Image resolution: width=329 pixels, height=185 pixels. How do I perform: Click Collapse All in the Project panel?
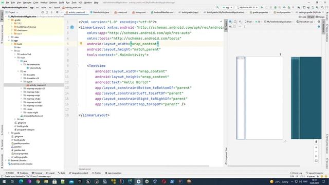(51, 12)
